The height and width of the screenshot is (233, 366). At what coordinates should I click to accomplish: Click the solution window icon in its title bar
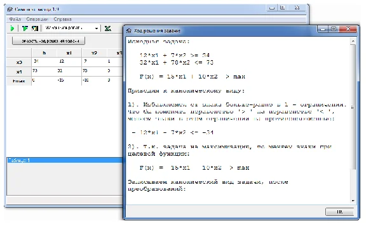(x=128, y=30)
